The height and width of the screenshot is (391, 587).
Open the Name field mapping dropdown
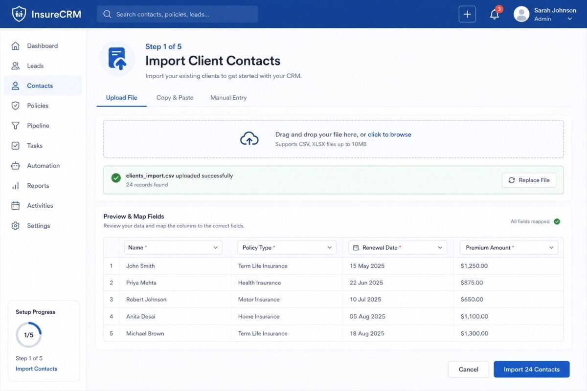click(x=173, y=247)
